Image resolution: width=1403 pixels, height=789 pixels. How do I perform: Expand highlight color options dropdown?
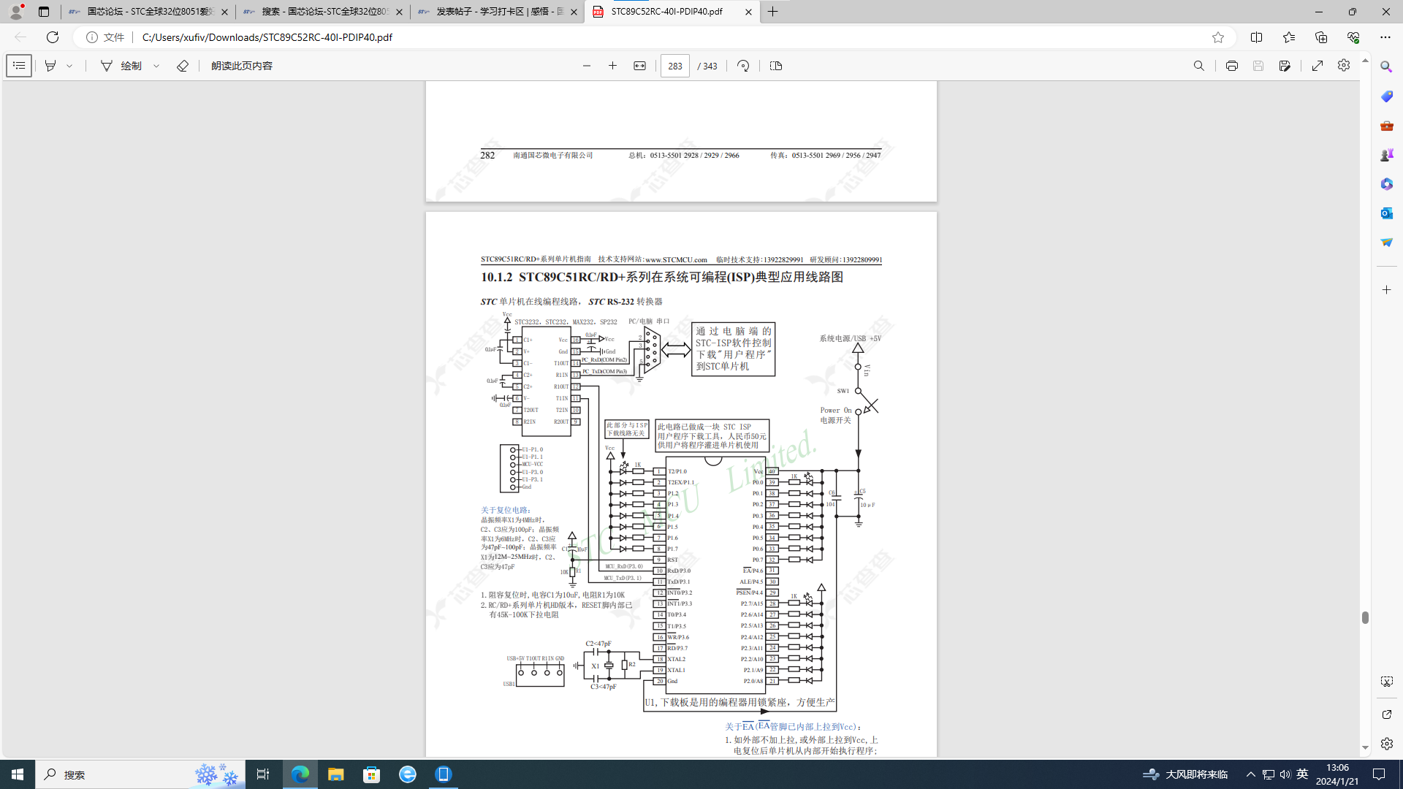pyautogui.click(x=70, y=66)
